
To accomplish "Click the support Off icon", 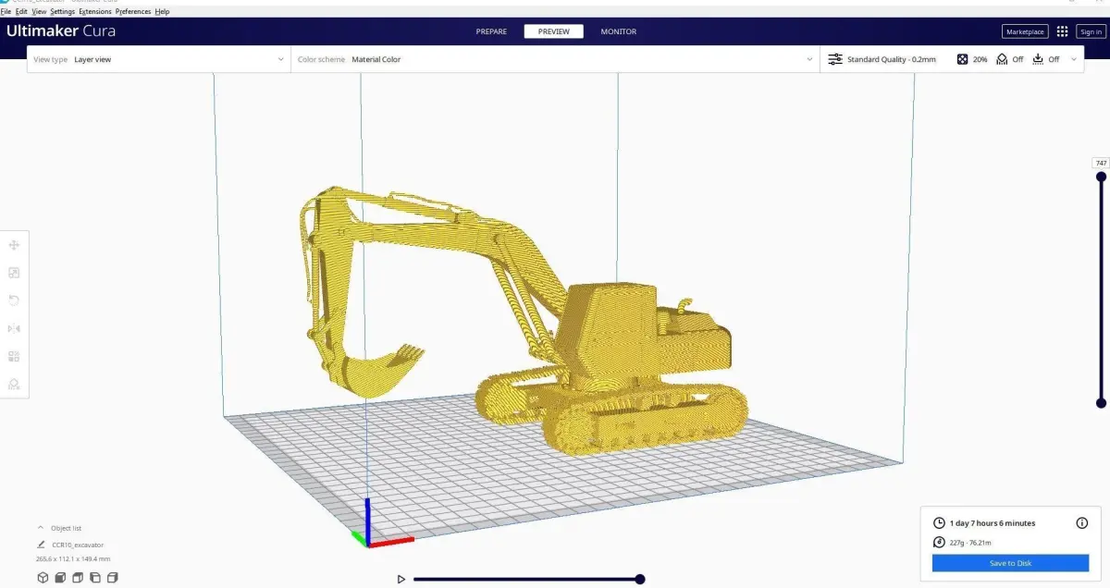I will (1002, 59).
